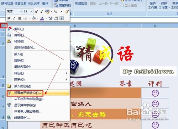
Task: Select 粘贴(P) from context menu
Action: [38, 41]
